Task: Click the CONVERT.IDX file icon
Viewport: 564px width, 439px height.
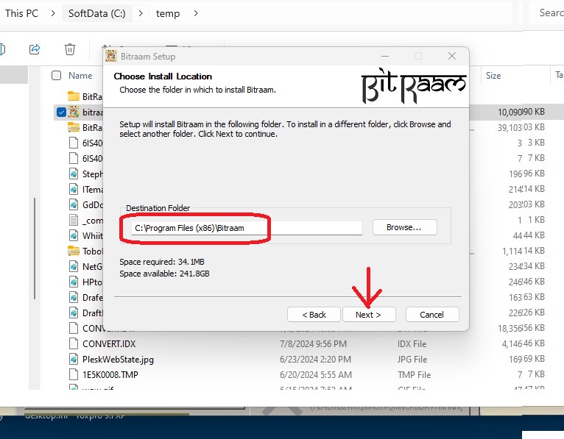Action: (x=74, y=343)
